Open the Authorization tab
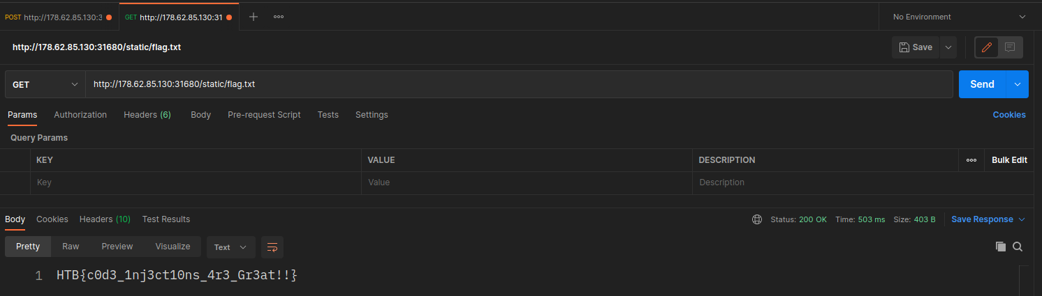Image resolution: width=1042 pixels, height=296 pixels. 80,115
